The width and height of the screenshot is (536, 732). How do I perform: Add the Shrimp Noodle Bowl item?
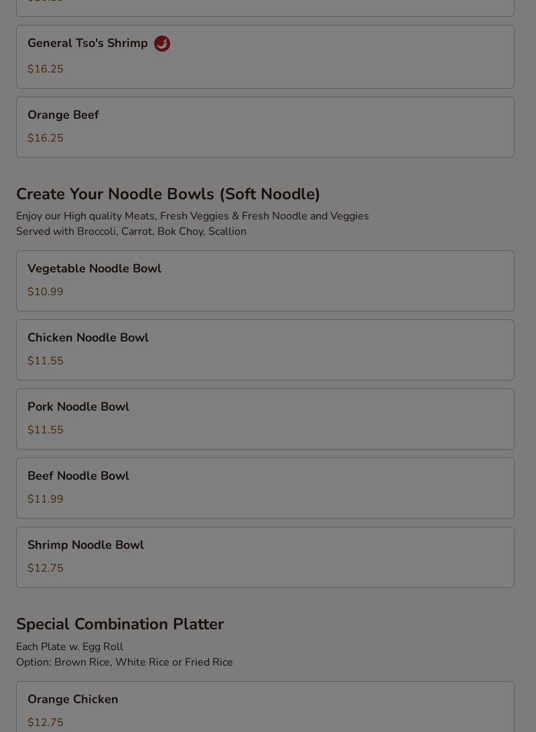click(x=265, y=557)
